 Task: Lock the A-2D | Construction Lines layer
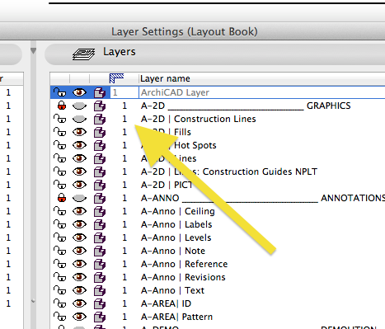click(60, 119)
